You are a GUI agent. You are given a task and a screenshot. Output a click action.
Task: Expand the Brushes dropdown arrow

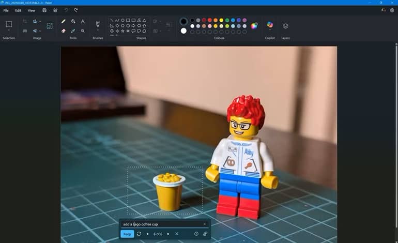(x=98, y=31)
